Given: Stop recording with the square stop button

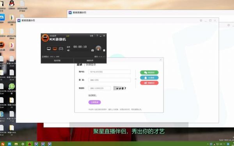Looking at the screenshot, I should (104, 50).
